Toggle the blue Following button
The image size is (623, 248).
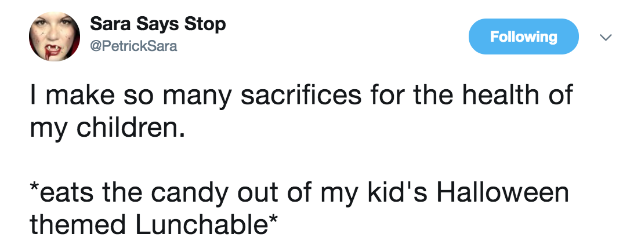pyautogui.click(x=523, y=37)
